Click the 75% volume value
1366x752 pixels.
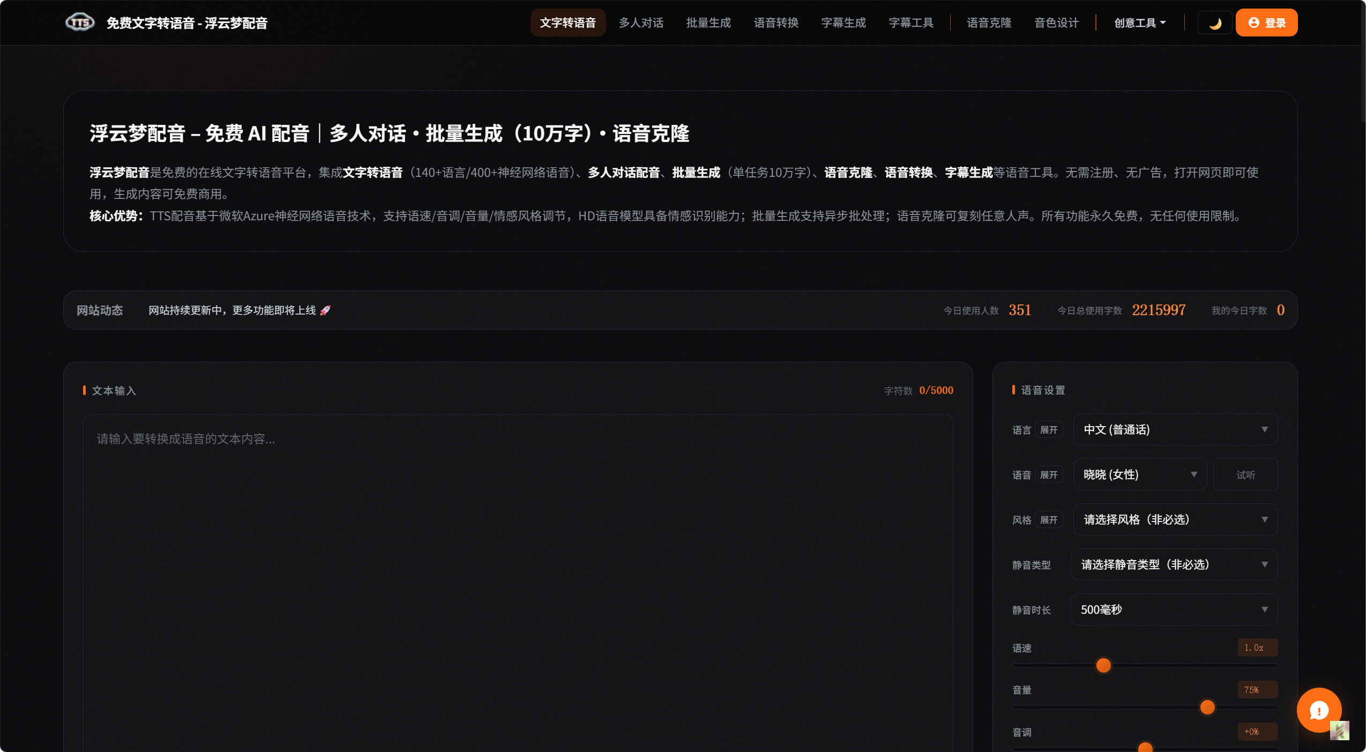[x=1257, y=690]
